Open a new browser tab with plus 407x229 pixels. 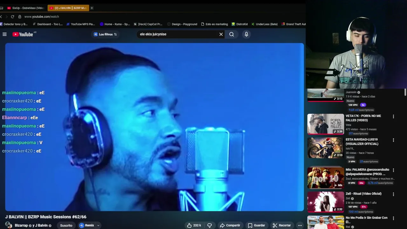tap(92, 8)
